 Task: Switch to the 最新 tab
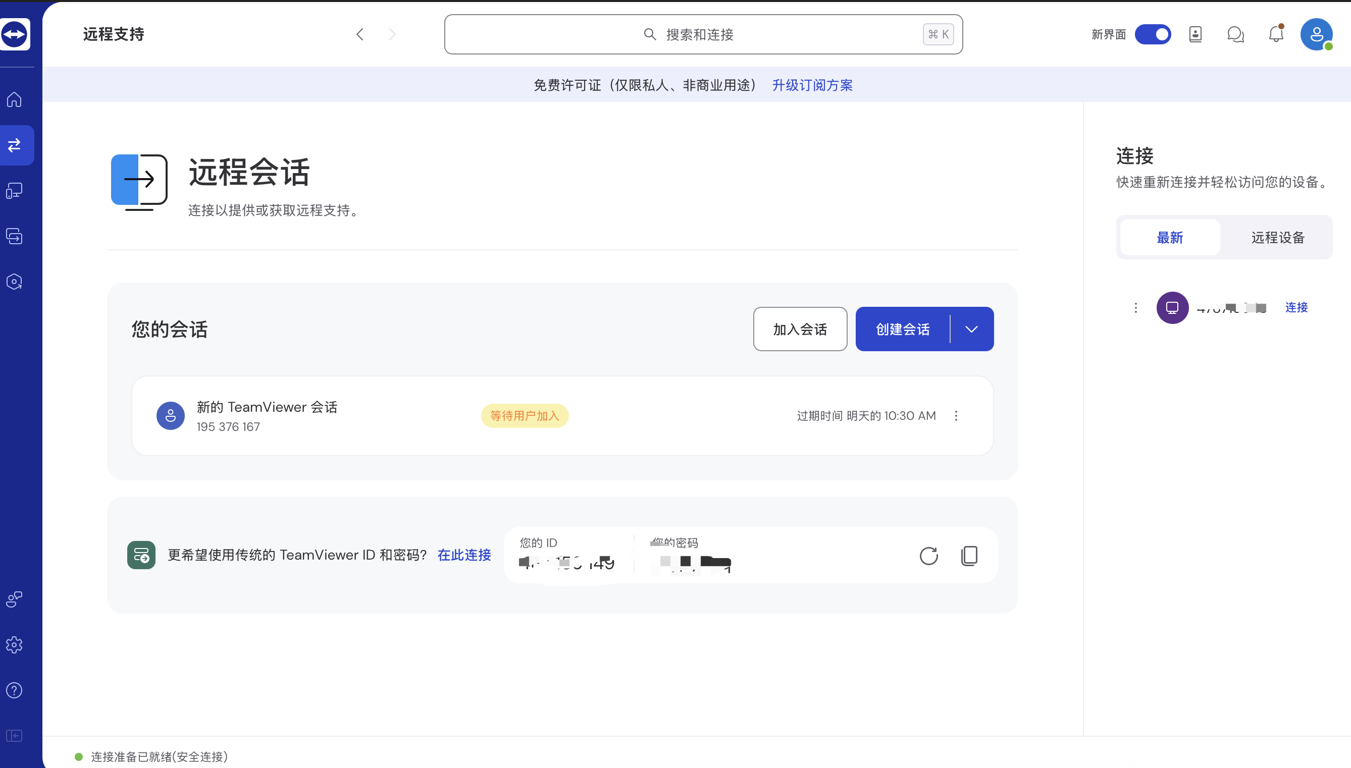tap(1170, 237)
